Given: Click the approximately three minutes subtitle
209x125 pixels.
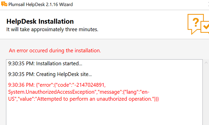Looking at the screenshot, I should coord(52,29).
